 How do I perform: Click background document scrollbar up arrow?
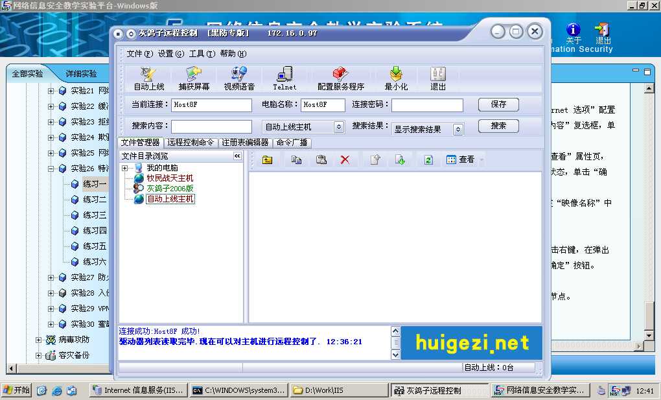click(649, 88)
